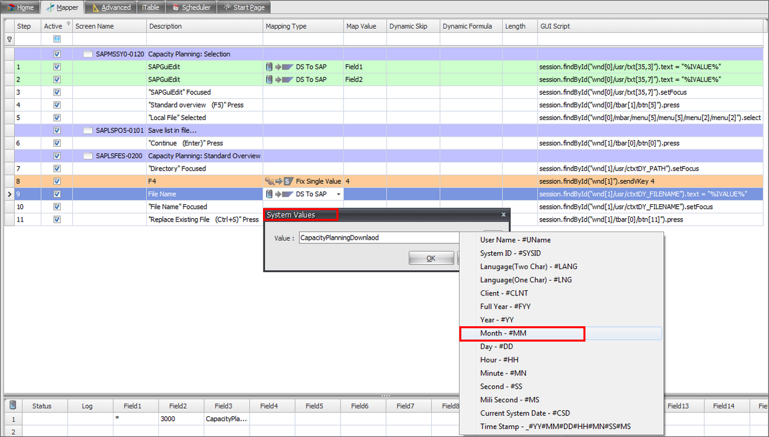
Task: Open Mapping Type dropdown arrow for step 9
Action: [338, 195]
